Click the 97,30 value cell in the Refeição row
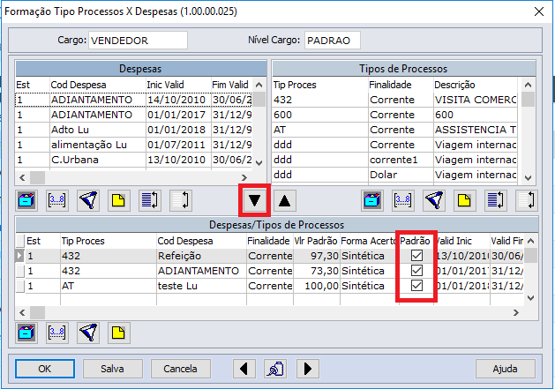The width and height of the screenshot is (555, 389). coord(317,256)
